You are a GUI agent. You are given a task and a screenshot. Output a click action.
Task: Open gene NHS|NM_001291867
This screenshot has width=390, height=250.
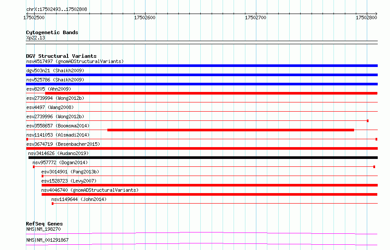coord(47,240)
